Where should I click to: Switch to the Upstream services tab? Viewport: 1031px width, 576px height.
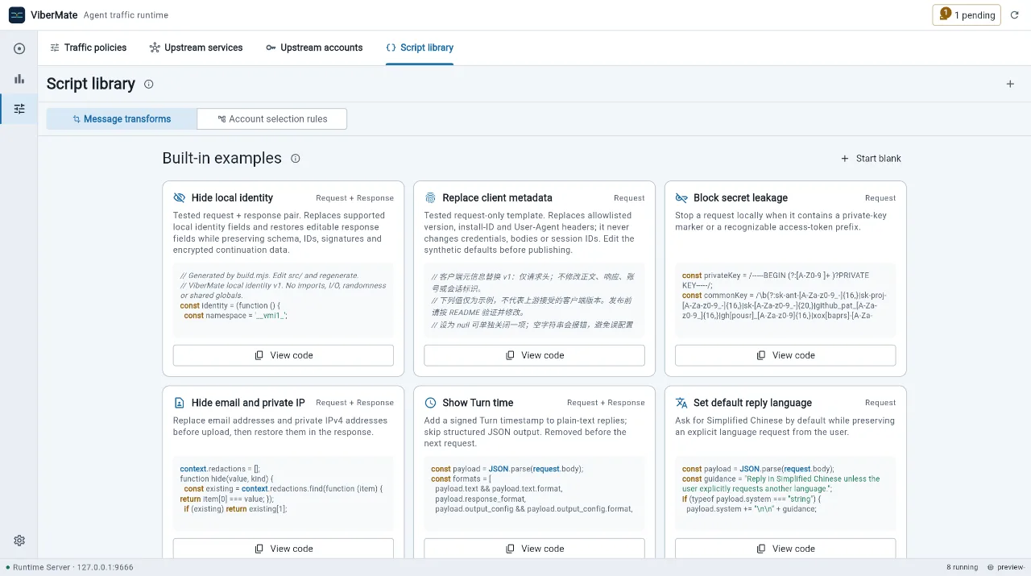pos(196,48)
